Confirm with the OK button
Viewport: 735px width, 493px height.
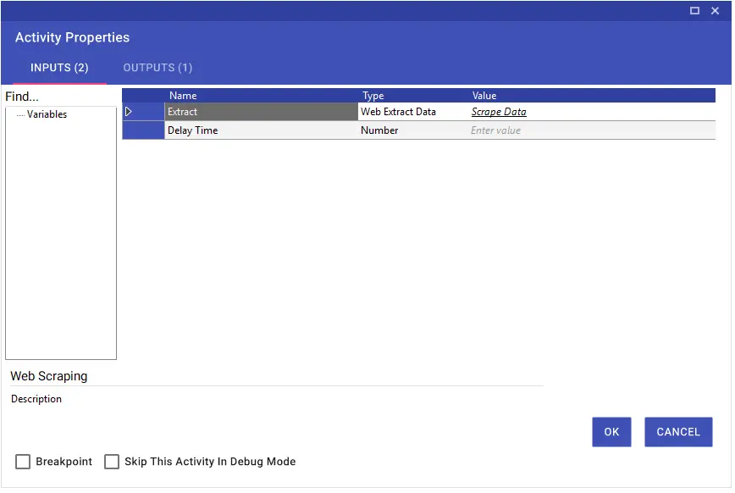613,433
